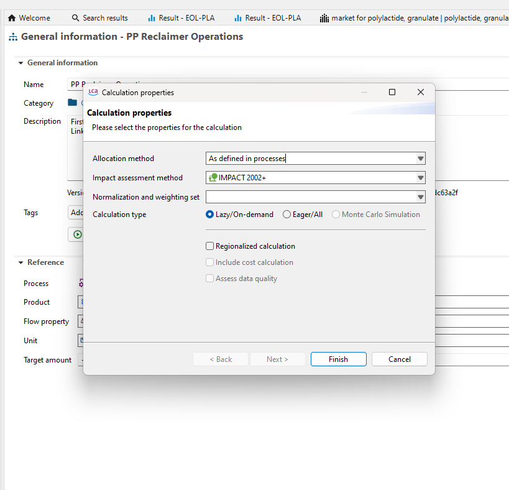This screenshot has width=509, height=490.
Task: Open the Allocation method dropdown arrow
Action: click(x=420, y=159)
